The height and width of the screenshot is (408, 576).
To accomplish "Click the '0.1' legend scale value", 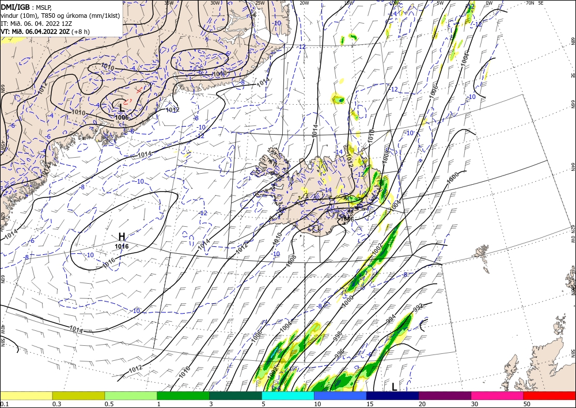I will pos(4,404).
